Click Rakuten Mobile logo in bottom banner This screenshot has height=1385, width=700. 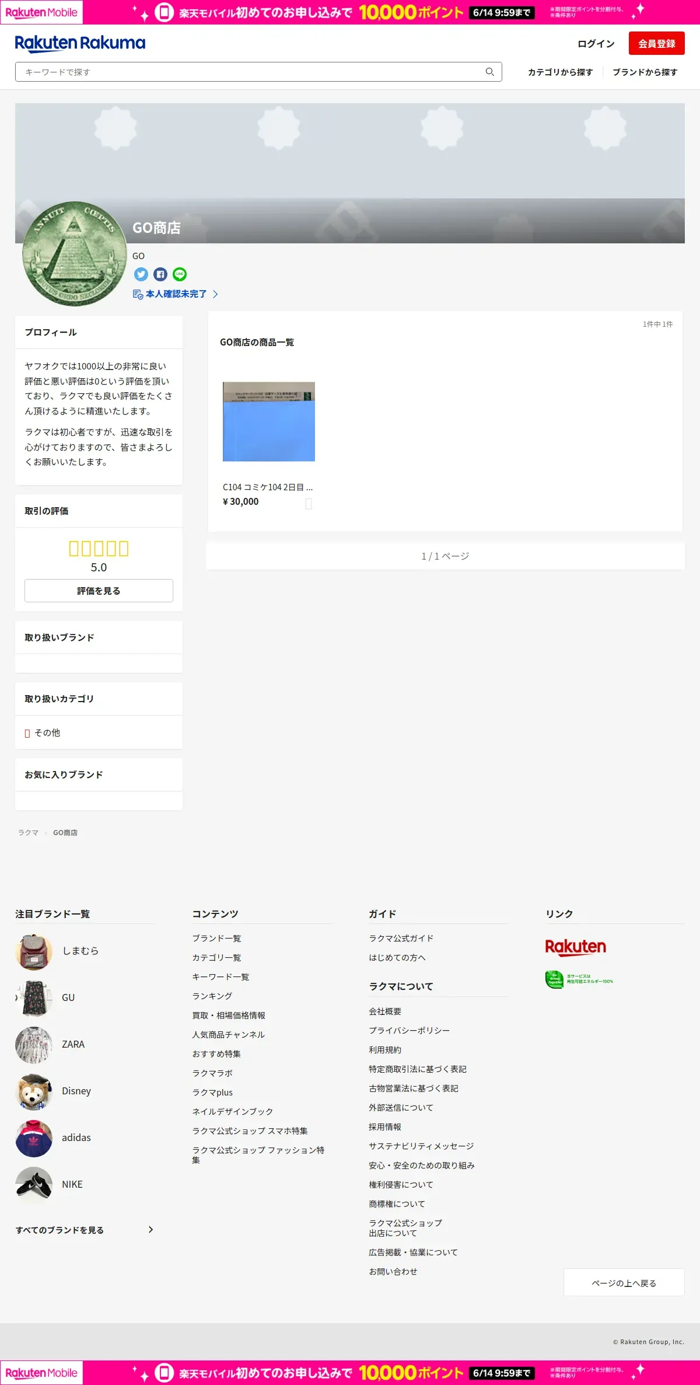(x=41, y=1373)
